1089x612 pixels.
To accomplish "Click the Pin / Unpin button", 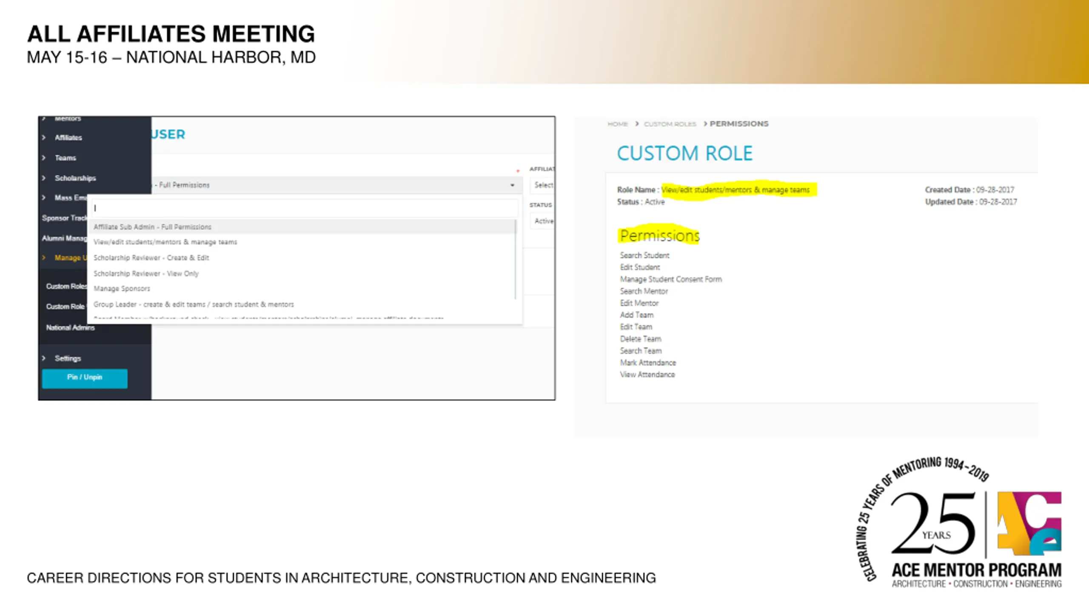I will 85,378.
